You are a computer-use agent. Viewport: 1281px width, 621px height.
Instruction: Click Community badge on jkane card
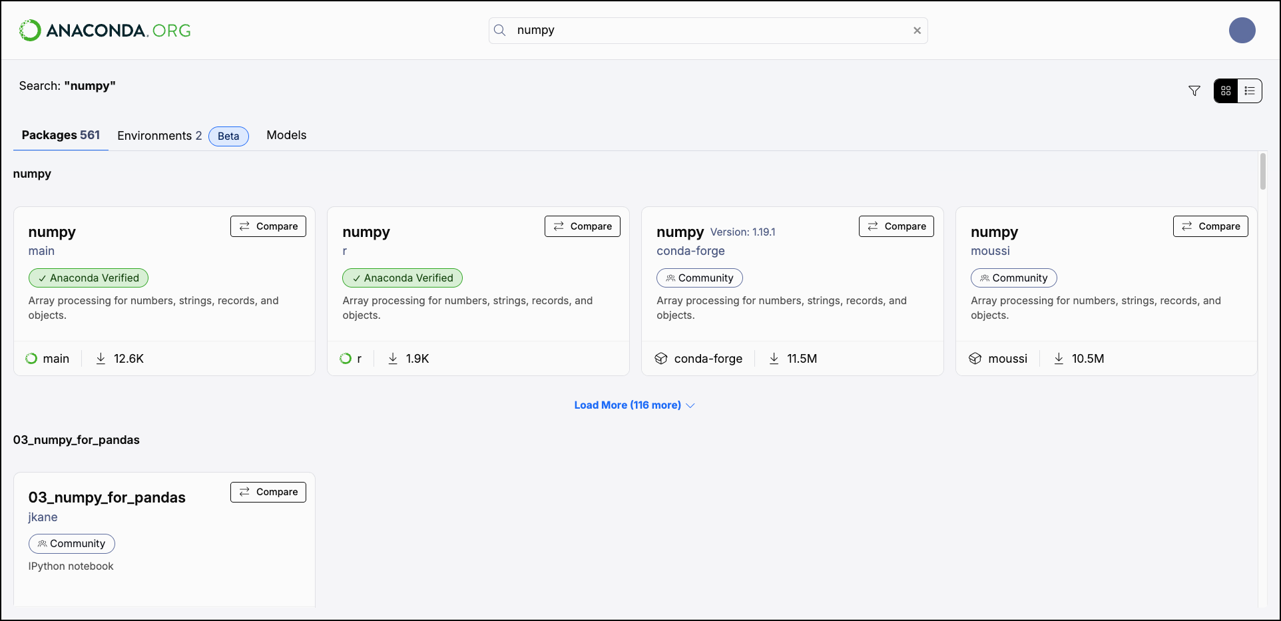pyautogui.click(x=72, y=544)
